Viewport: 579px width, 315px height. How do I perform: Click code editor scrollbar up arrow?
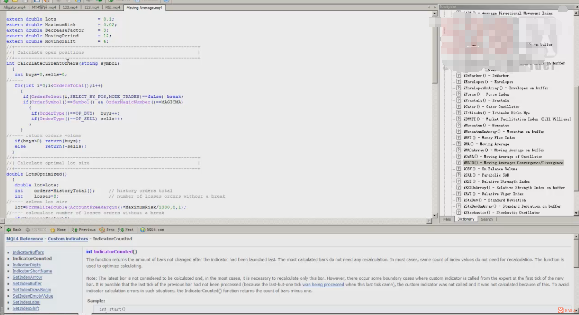pos(434,14)
